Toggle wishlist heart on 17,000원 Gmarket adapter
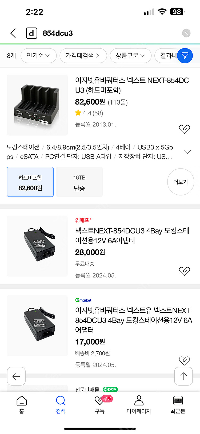 point(184,360)
